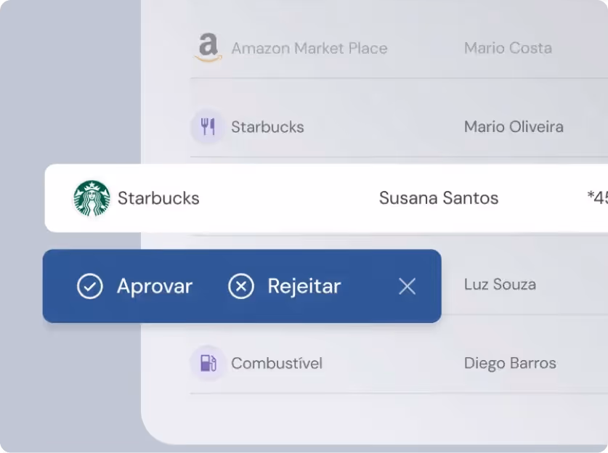
Task: Click the Amazon Market Place logo icon
Action: (208, 48)
